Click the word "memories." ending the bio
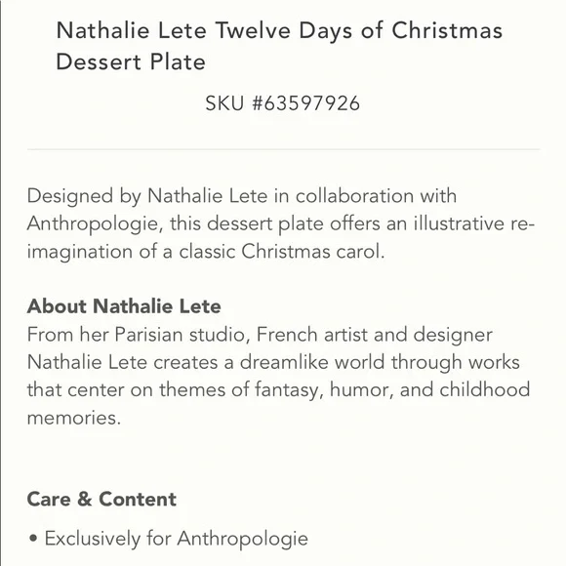The width and height of the screenshot is (566, 566). coord(74,419)
